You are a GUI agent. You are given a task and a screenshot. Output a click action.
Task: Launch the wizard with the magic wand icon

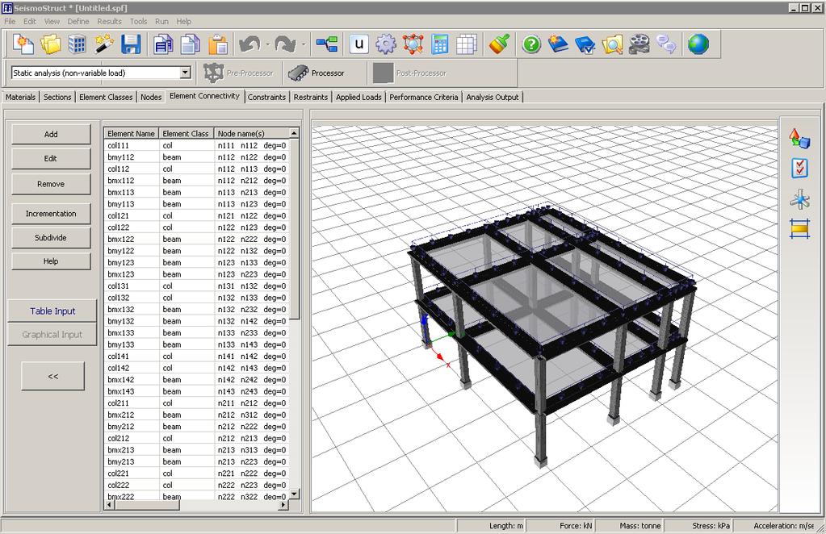104,44
